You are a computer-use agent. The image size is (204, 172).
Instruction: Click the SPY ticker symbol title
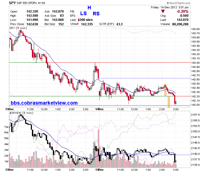coord(12,3)
